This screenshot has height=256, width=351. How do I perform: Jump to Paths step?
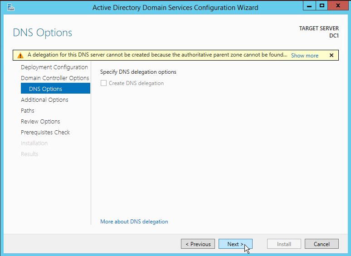(28, 110)
